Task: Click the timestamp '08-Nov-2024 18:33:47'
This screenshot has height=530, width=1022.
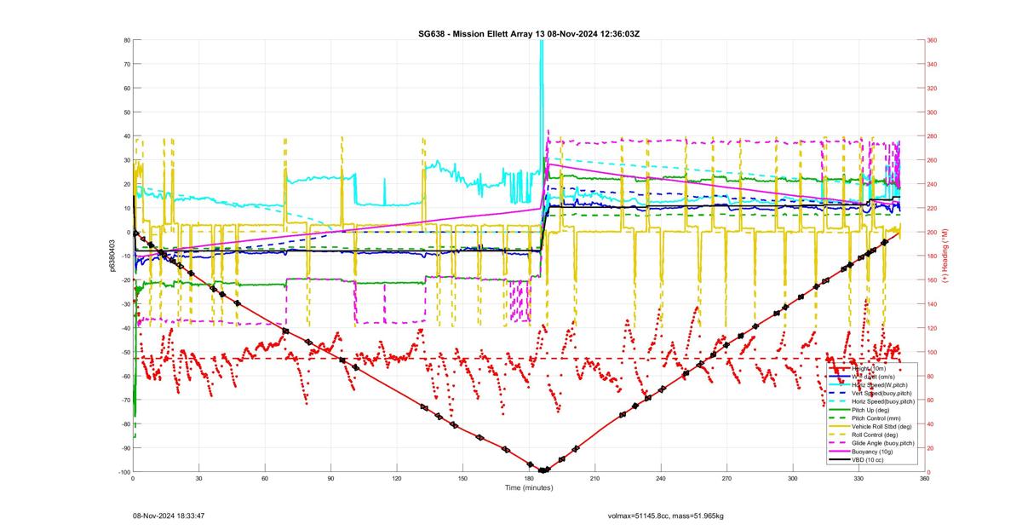Action: pyautogui.click(x=169, y=516)
